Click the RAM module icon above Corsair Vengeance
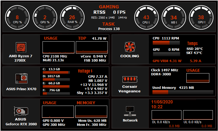This screenshot has height=131, width=218. [130, 79]
